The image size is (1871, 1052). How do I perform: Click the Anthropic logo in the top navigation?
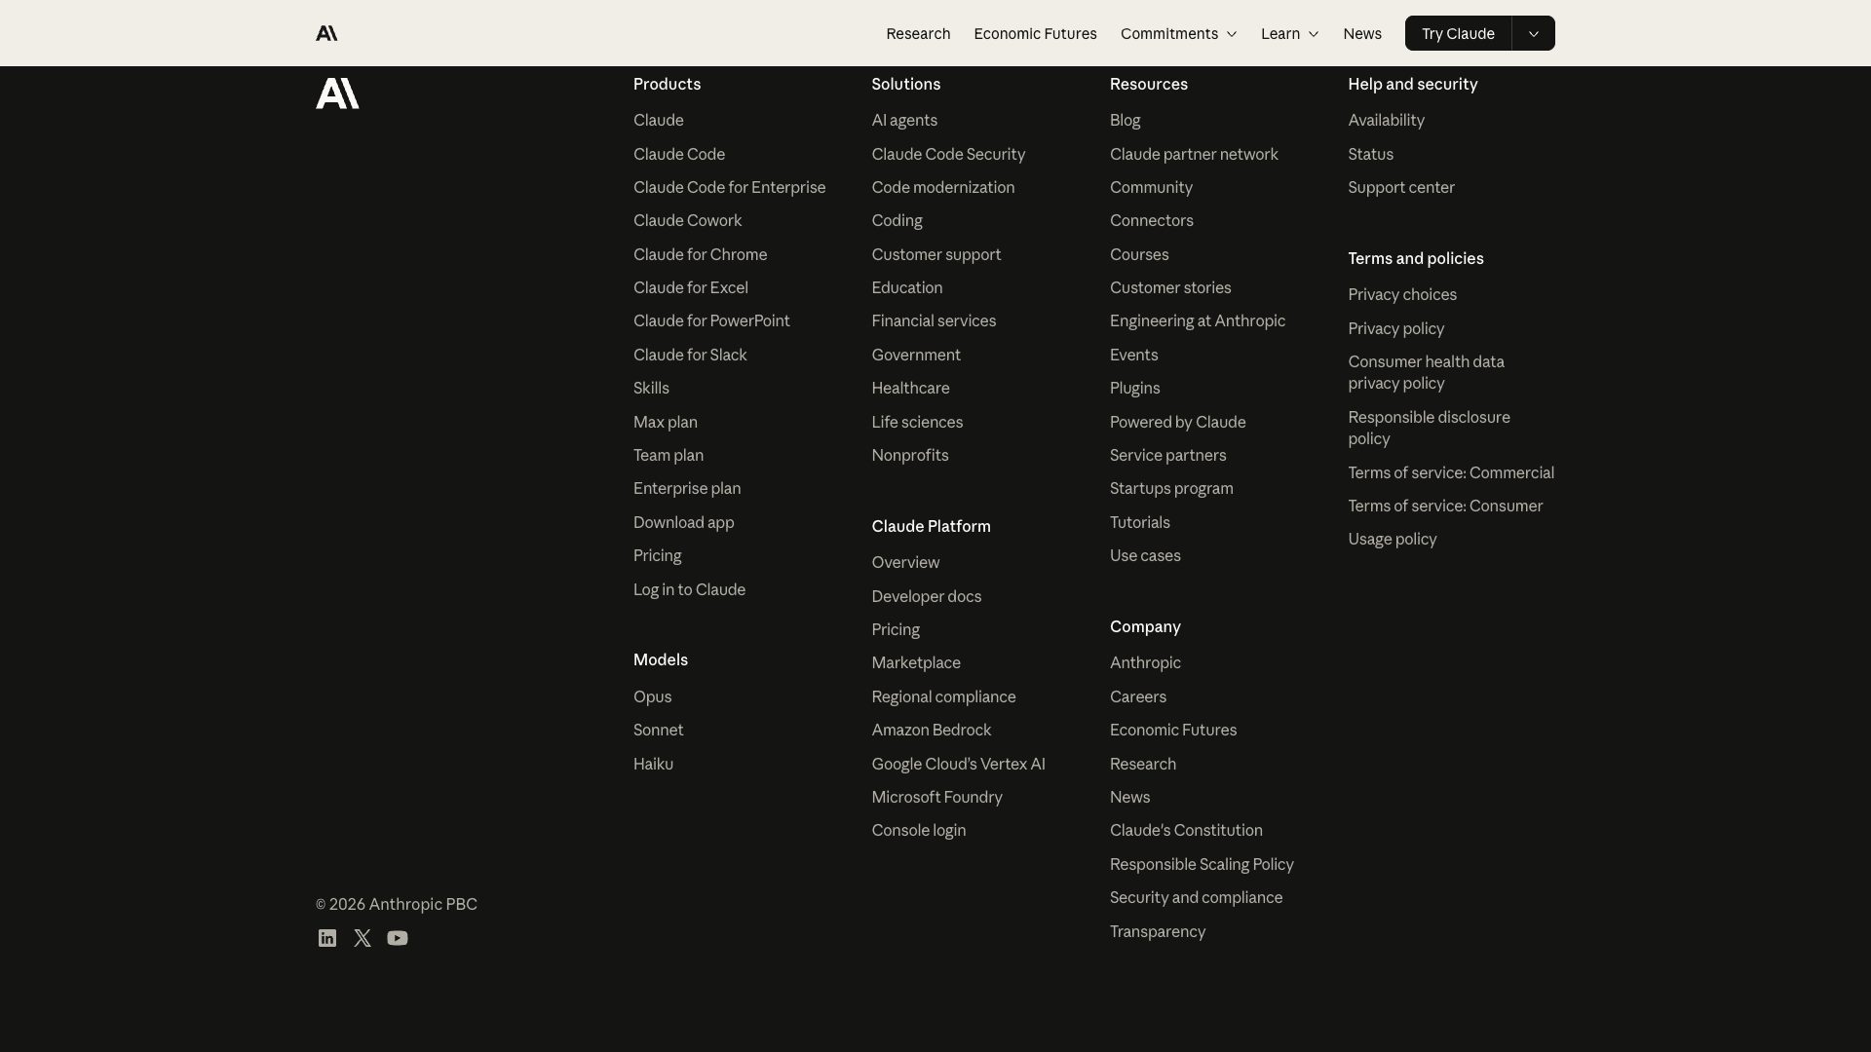tap(326, 32)
